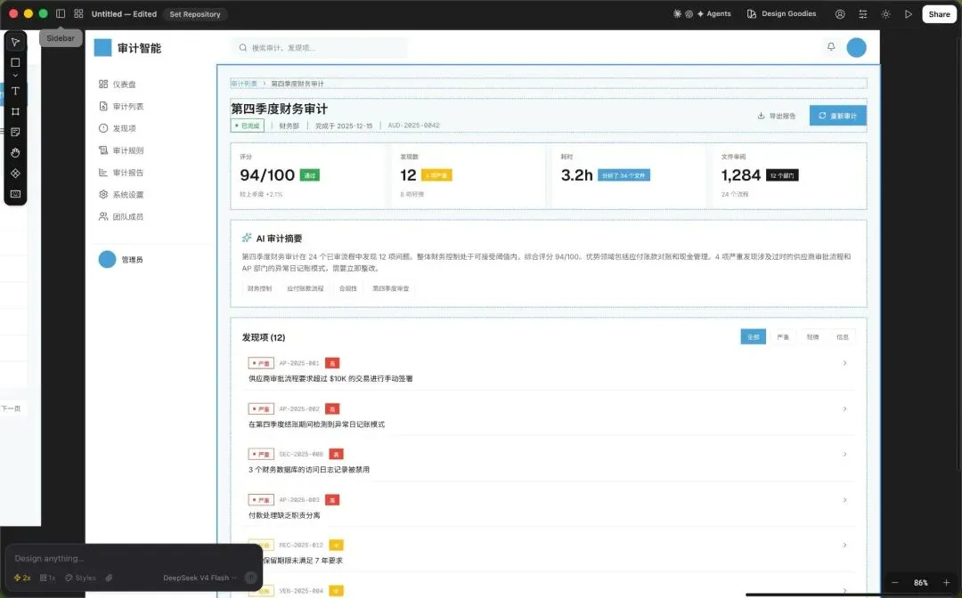The image size is (962, 598).
Task: Click the Share button
Action: point(939,14)
